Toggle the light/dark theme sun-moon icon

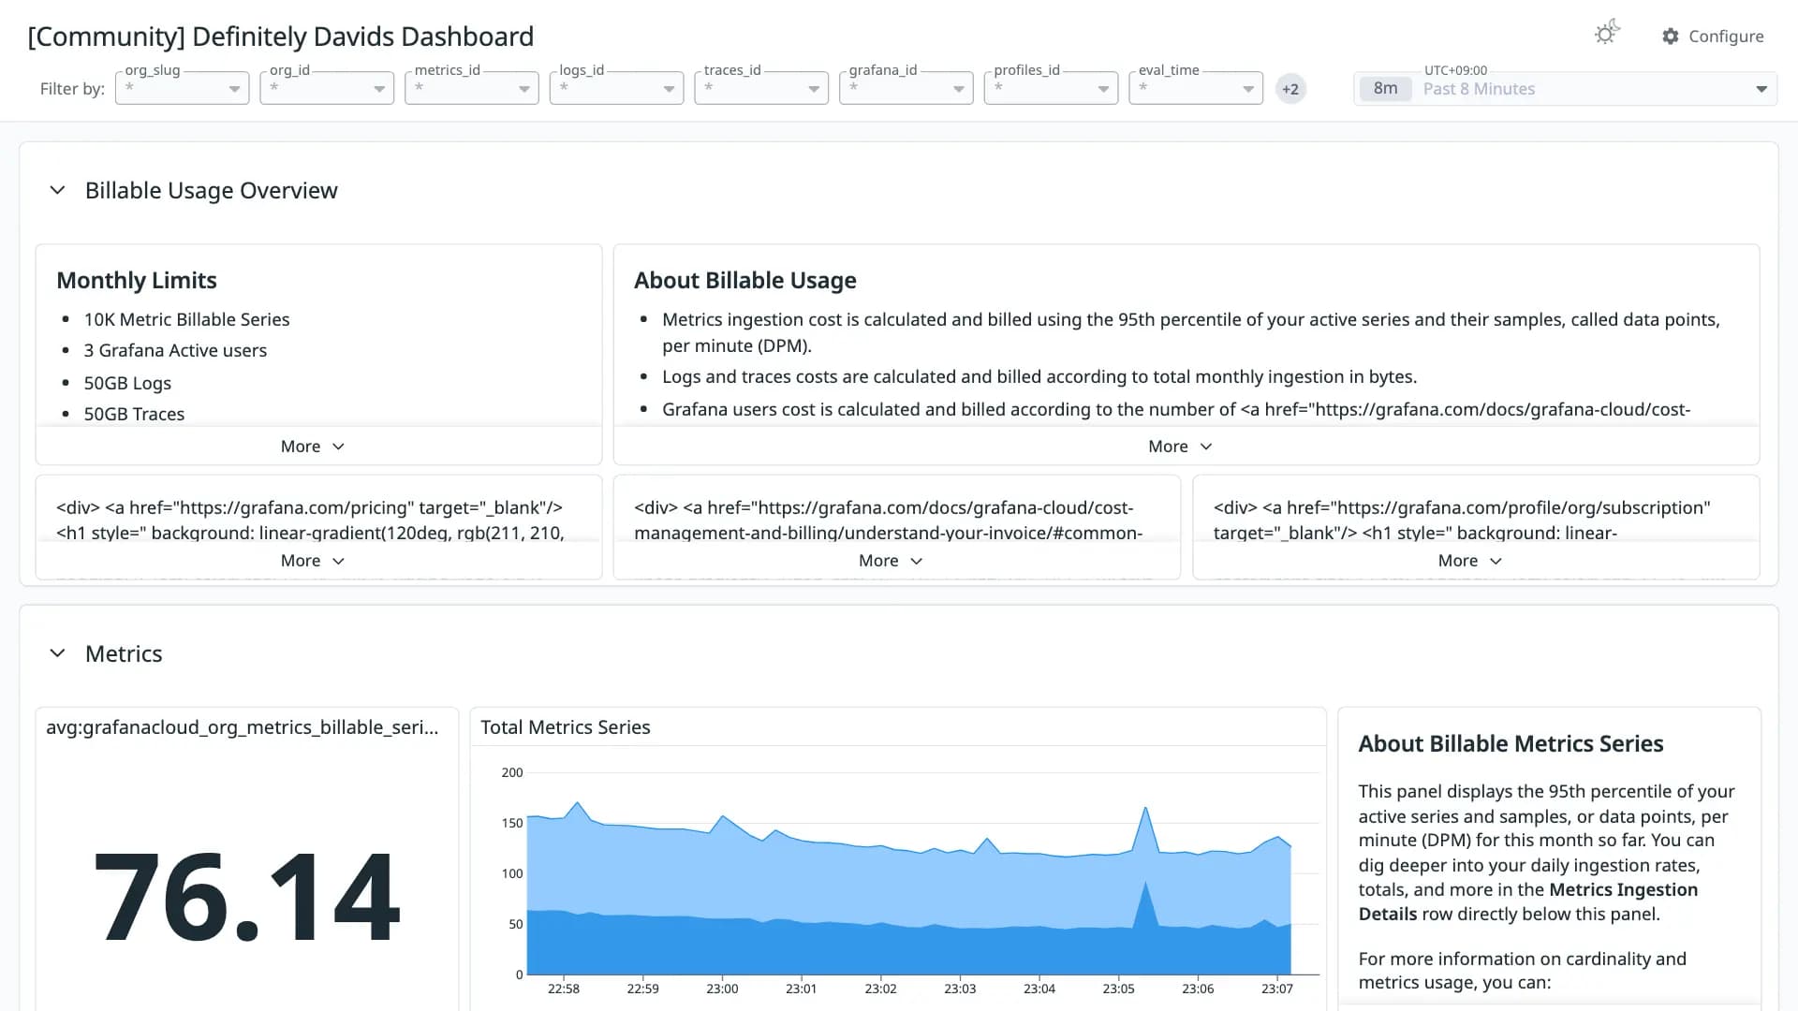(x=1607, y=34)
